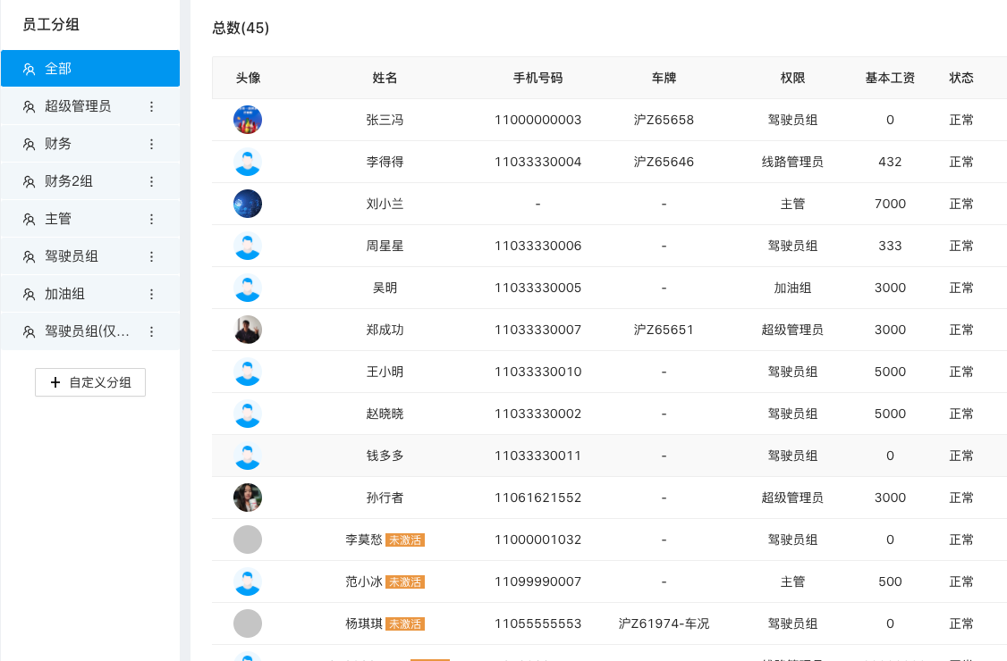This screenshot has width=1007, height=661.
Task: Select the 财务 group
Action: pos(90,144)
